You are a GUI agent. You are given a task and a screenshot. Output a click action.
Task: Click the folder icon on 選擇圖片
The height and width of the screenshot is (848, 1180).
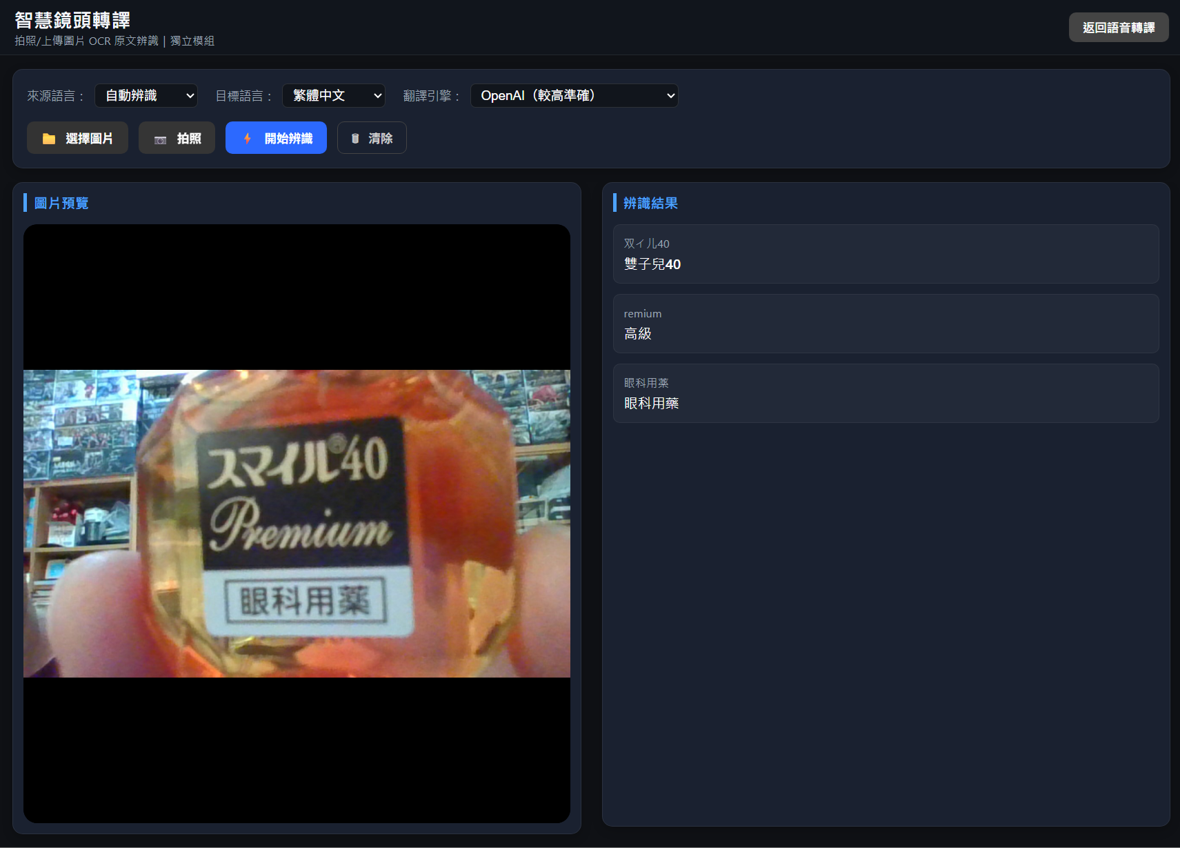(x=49, y=139)
